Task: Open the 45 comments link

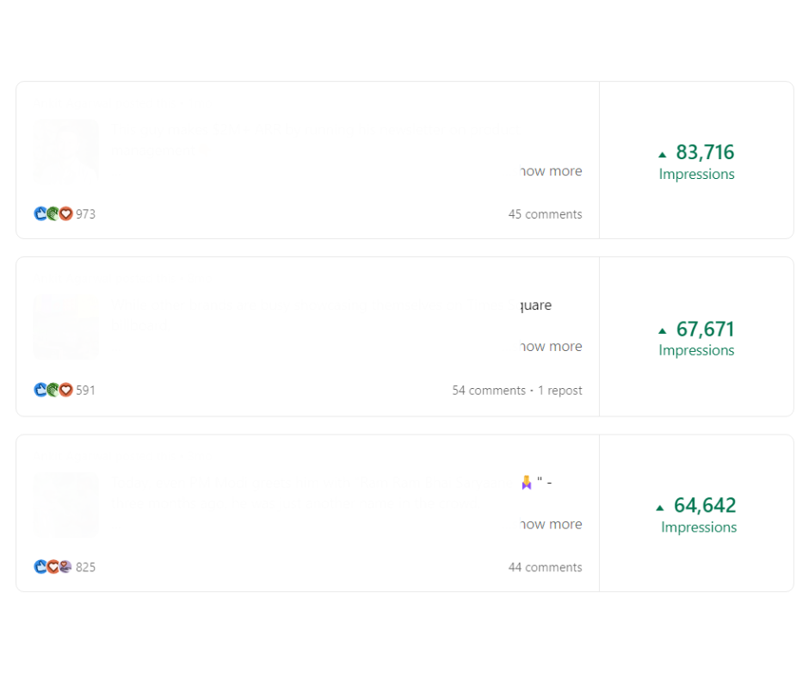Action: 545,214
